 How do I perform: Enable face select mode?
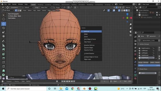coord(20,10)
